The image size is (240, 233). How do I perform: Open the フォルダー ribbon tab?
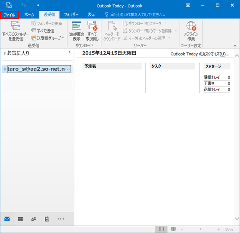click(71, 14)
